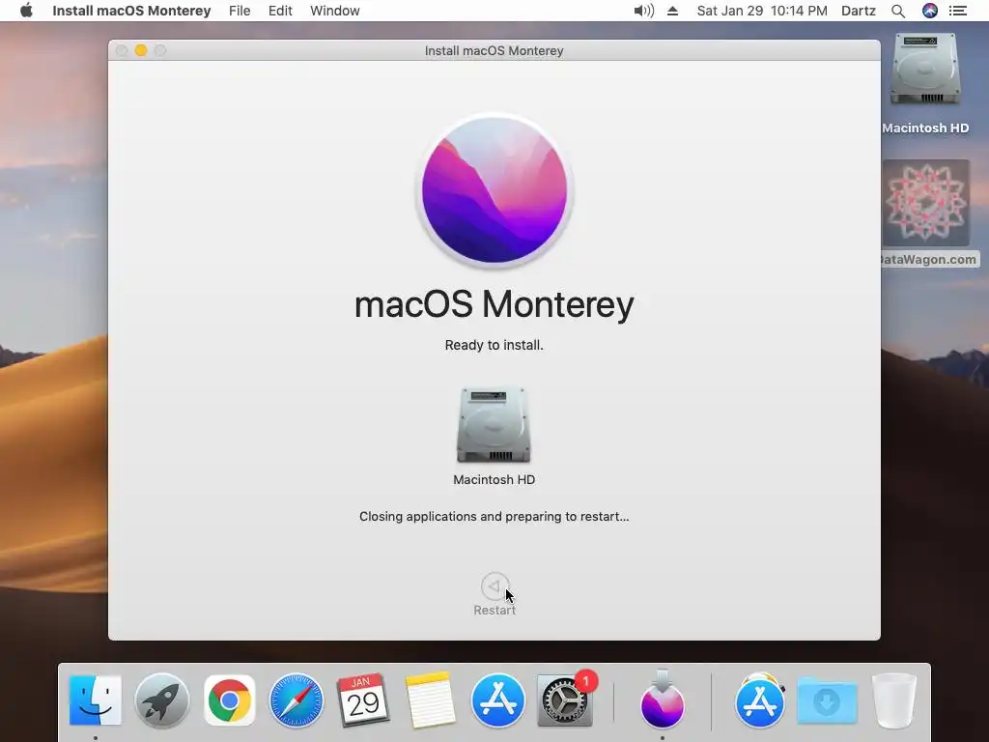
Task: Open Notes from the Dock
Action: [x=431, y=700]
